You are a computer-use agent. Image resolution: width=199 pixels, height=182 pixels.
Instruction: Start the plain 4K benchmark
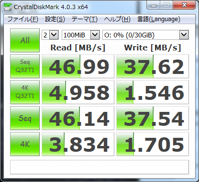25,144
